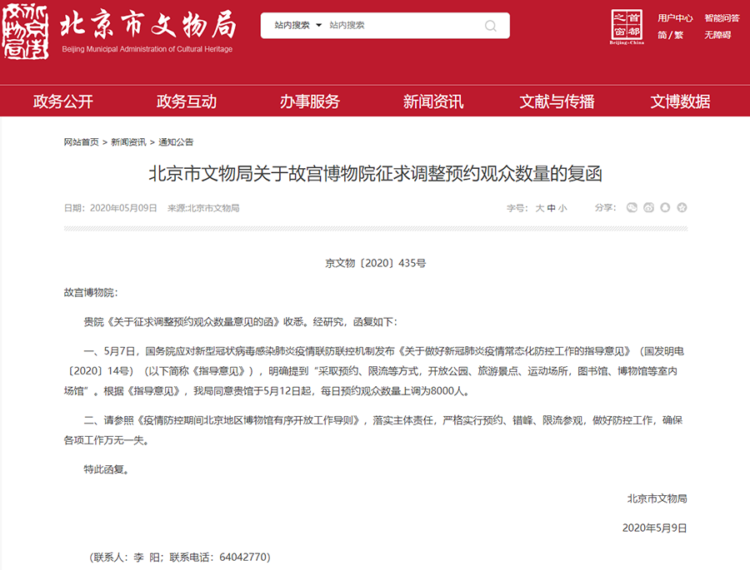
Task: Toggle 简/繁 Chinese character mode
Action: tap(669, 35)
